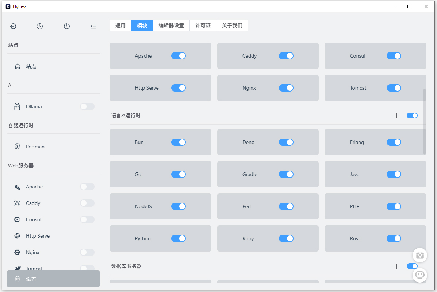
Task: Open the AI assistant robot button
Action: (420, 275)
